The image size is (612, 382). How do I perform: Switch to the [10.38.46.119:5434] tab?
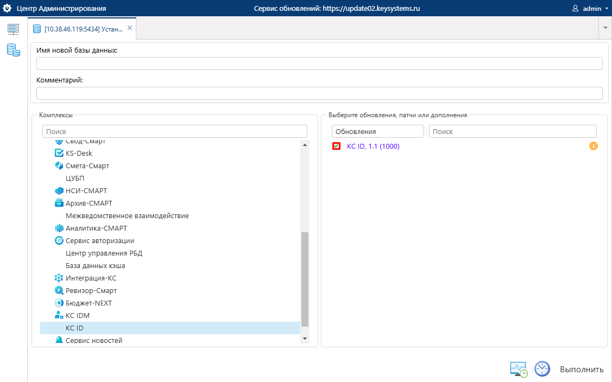click(x=83, y=29)
